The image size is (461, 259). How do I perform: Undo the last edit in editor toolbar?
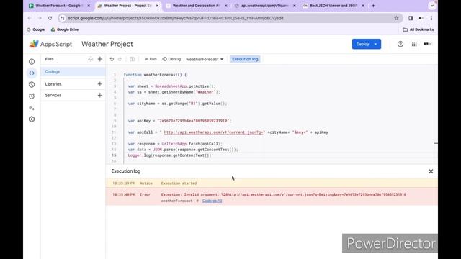click(x=112, y=59)
